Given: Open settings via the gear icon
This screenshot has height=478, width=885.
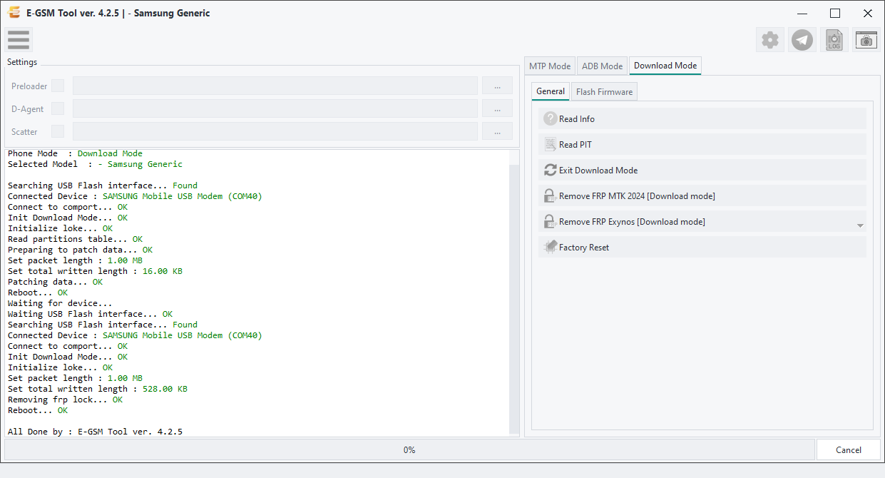Looking at the screenshot, I should (770, 40).
